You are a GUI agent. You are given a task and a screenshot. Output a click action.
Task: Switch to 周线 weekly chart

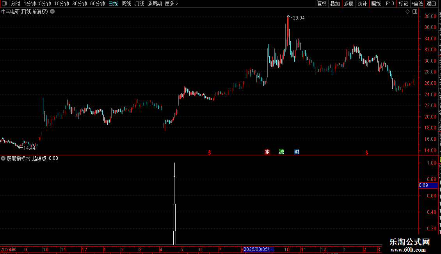(x=126, y=4)
